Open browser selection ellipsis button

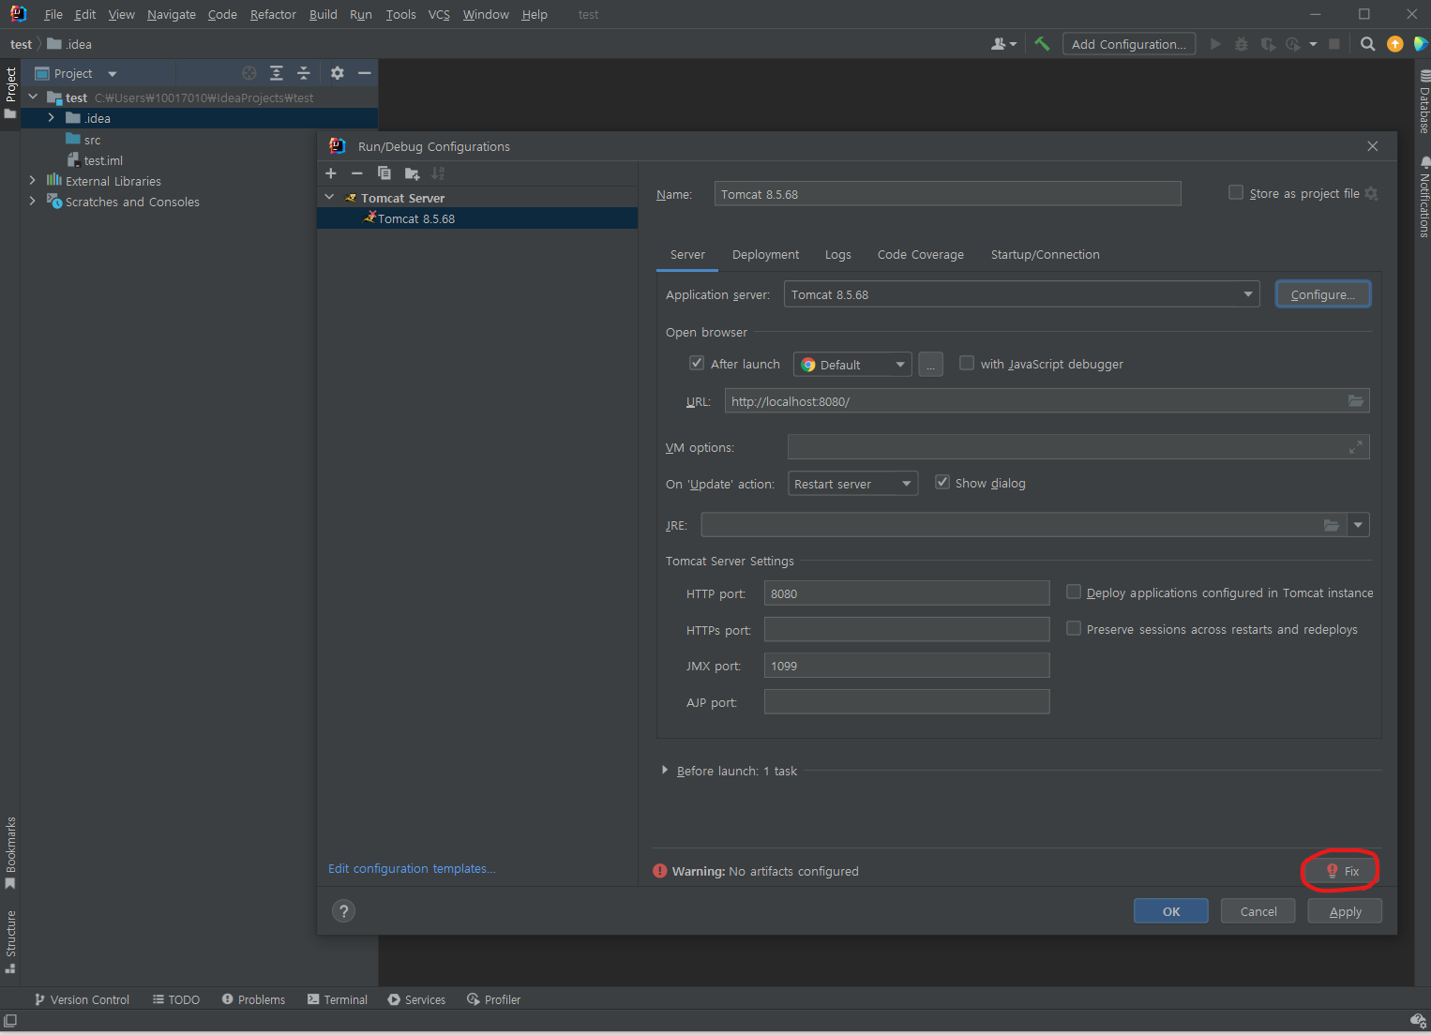point(930,365)
